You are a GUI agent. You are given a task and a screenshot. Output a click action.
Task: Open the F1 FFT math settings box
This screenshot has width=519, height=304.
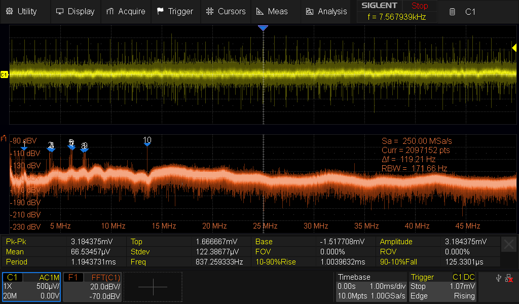pyautogui.click(x=92, y=287)
